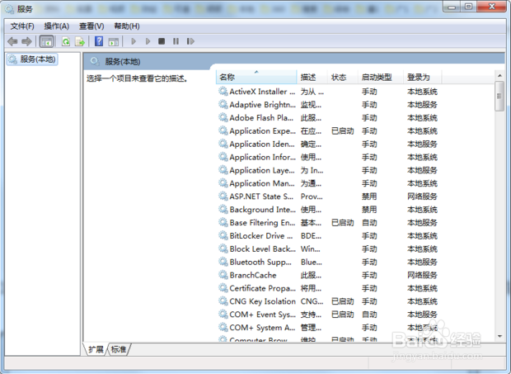Click gear icon beside BitLocker Drive
The image size is (511, 374).
point(223,235)
